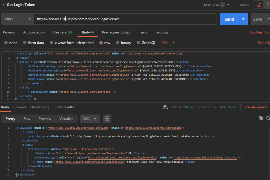
Task: Toggle the line wrap icon in response
Action: (107, 119)
